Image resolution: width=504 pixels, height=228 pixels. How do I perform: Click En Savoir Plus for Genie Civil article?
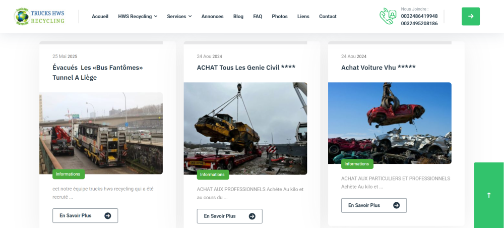(229, 216)
